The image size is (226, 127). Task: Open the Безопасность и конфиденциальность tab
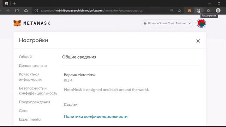(38, 91)
